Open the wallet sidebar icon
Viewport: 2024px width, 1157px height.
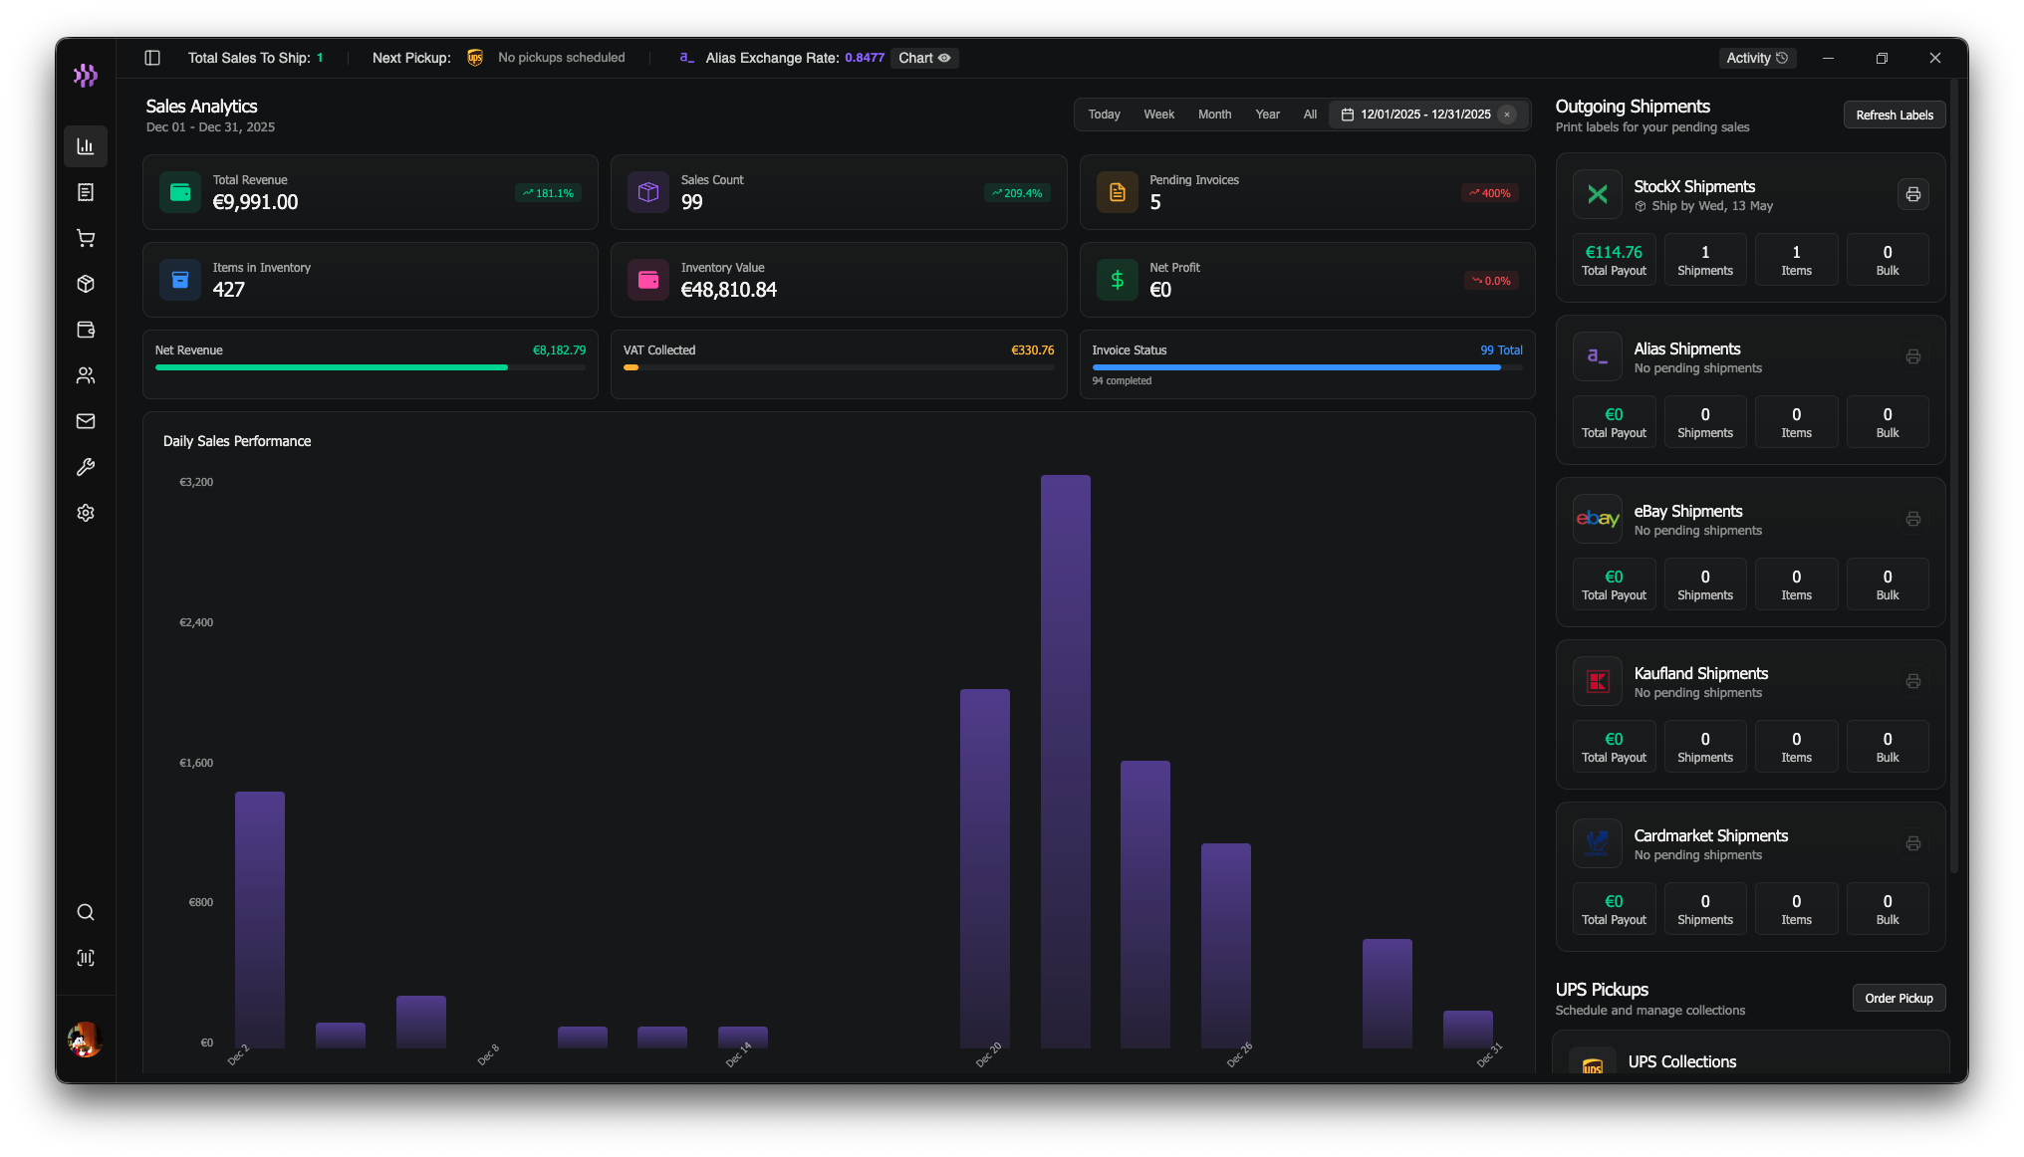(x=86, y=330)
